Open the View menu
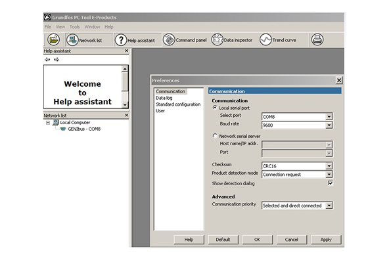 60,27
